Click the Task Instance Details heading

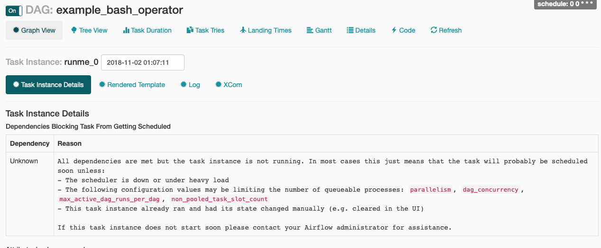tap(47, 114)
